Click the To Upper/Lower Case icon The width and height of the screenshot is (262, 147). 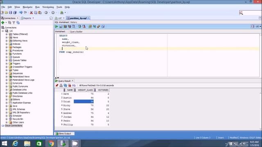pyautogui.click(x=95, y=27)
